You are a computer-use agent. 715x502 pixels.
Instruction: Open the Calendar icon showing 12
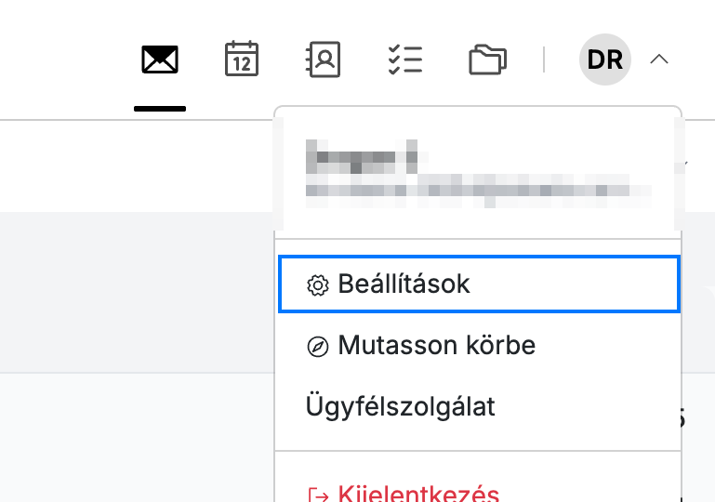pyautogui.click(x=242, y=59)
